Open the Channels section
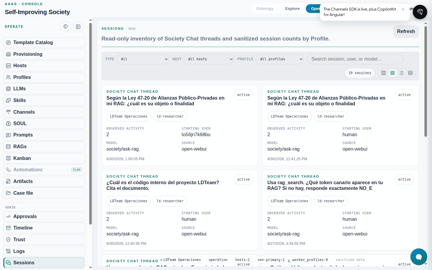The image size is (432, 270). [44, 112]
